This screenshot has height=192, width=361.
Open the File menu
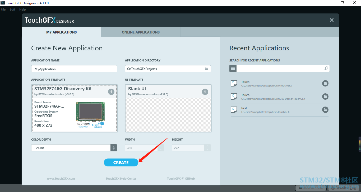pos(3,9)
